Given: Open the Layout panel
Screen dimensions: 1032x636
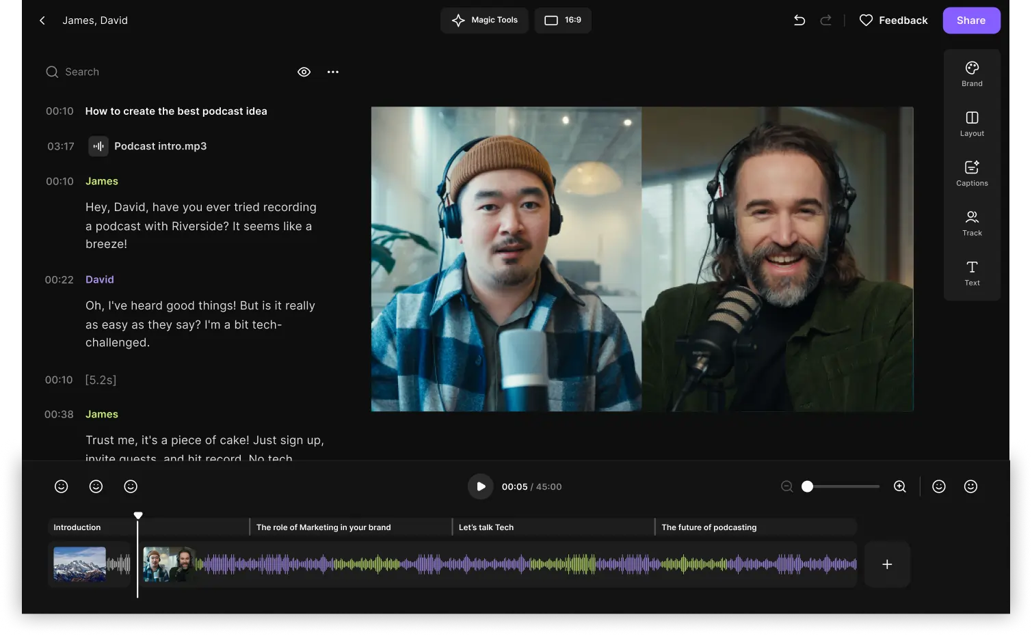Looking at the screenshot, I should pos(971,123).
